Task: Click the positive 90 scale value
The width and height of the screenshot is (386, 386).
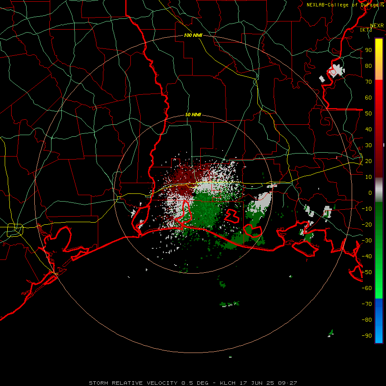Action: click(368, 50)
